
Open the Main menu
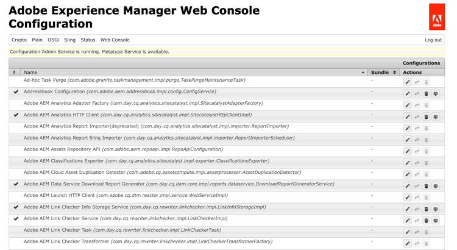click(x=37, y=40)
